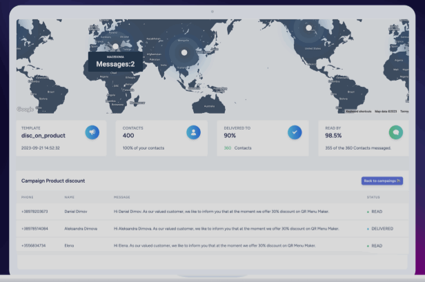
Task: Click the name Daniel Dimov
Action: [x=76, y=212]
